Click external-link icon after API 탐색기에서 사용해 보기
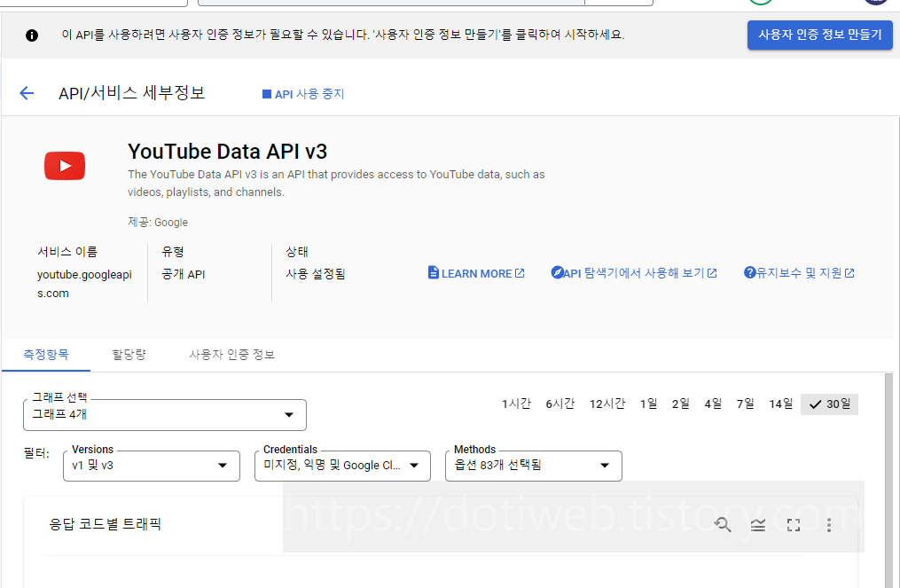The width and height of the screenshot is (900, 588). 712,273
